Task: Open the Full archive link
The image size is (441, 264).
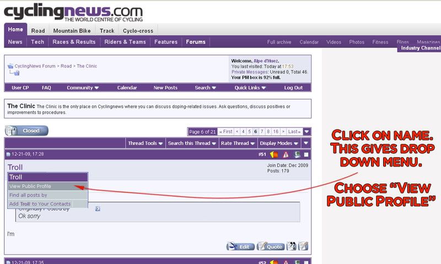Action: tap(279, 42)
